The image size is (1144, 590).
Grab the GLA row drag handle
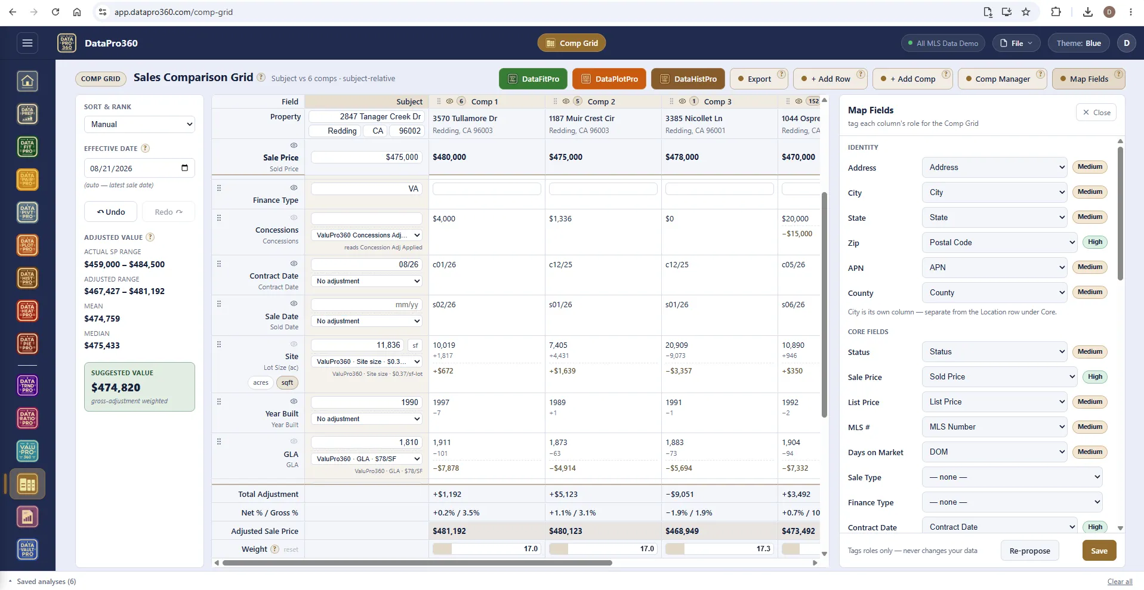(x=219, y=442)
